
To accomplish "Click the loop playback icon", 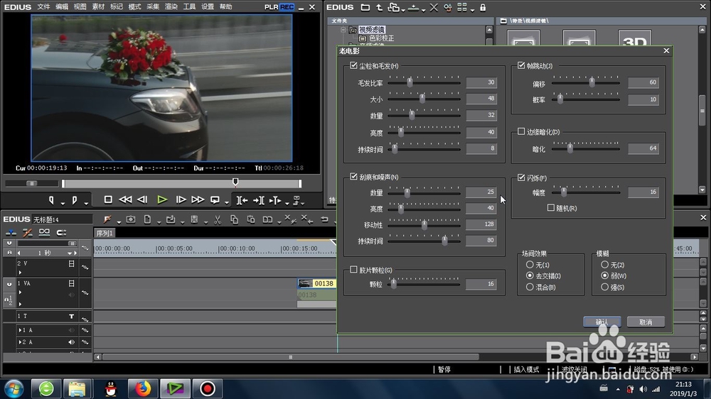I will point(215,199).
